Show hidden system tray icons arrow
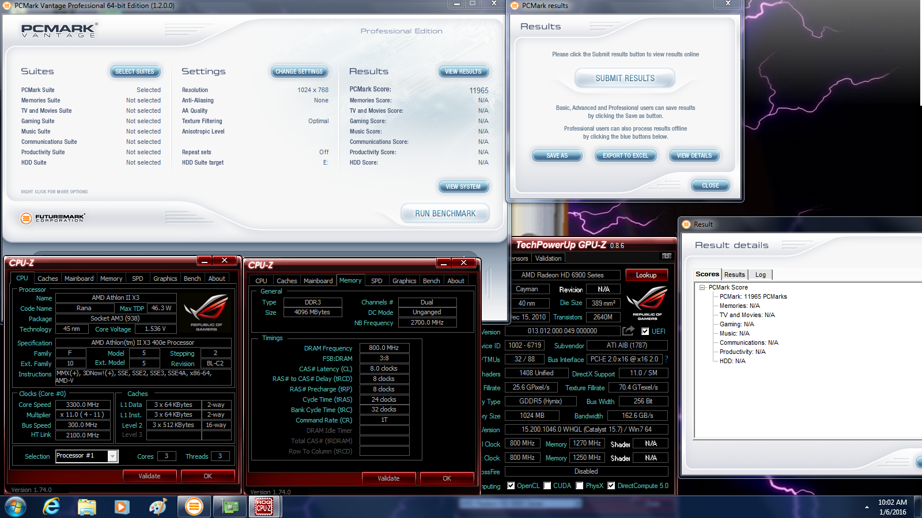Viewport: 922px width, 518px height. tap(867, 507)
